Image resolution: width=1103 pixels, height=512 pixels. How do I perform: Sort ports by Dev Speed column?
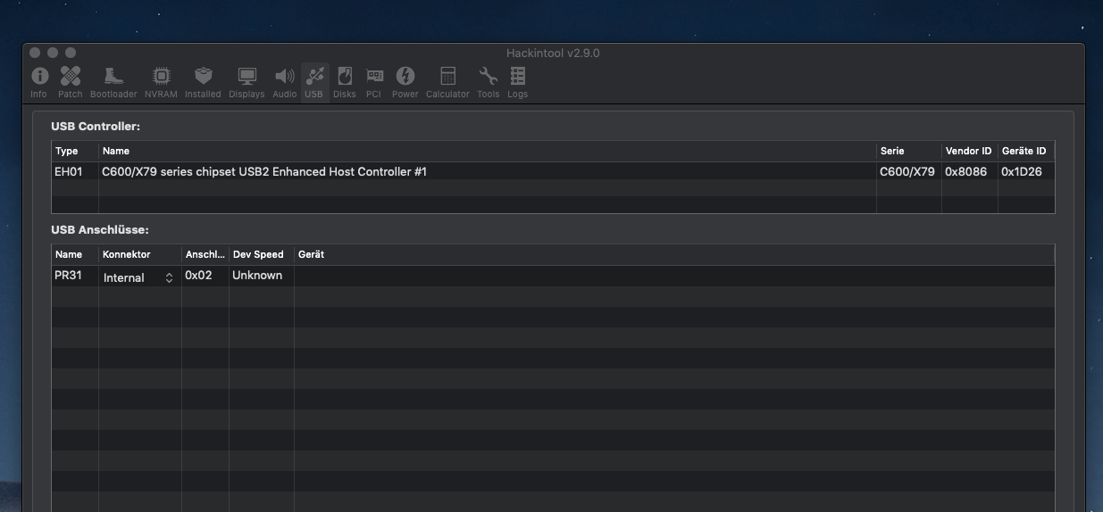(262, 254)
